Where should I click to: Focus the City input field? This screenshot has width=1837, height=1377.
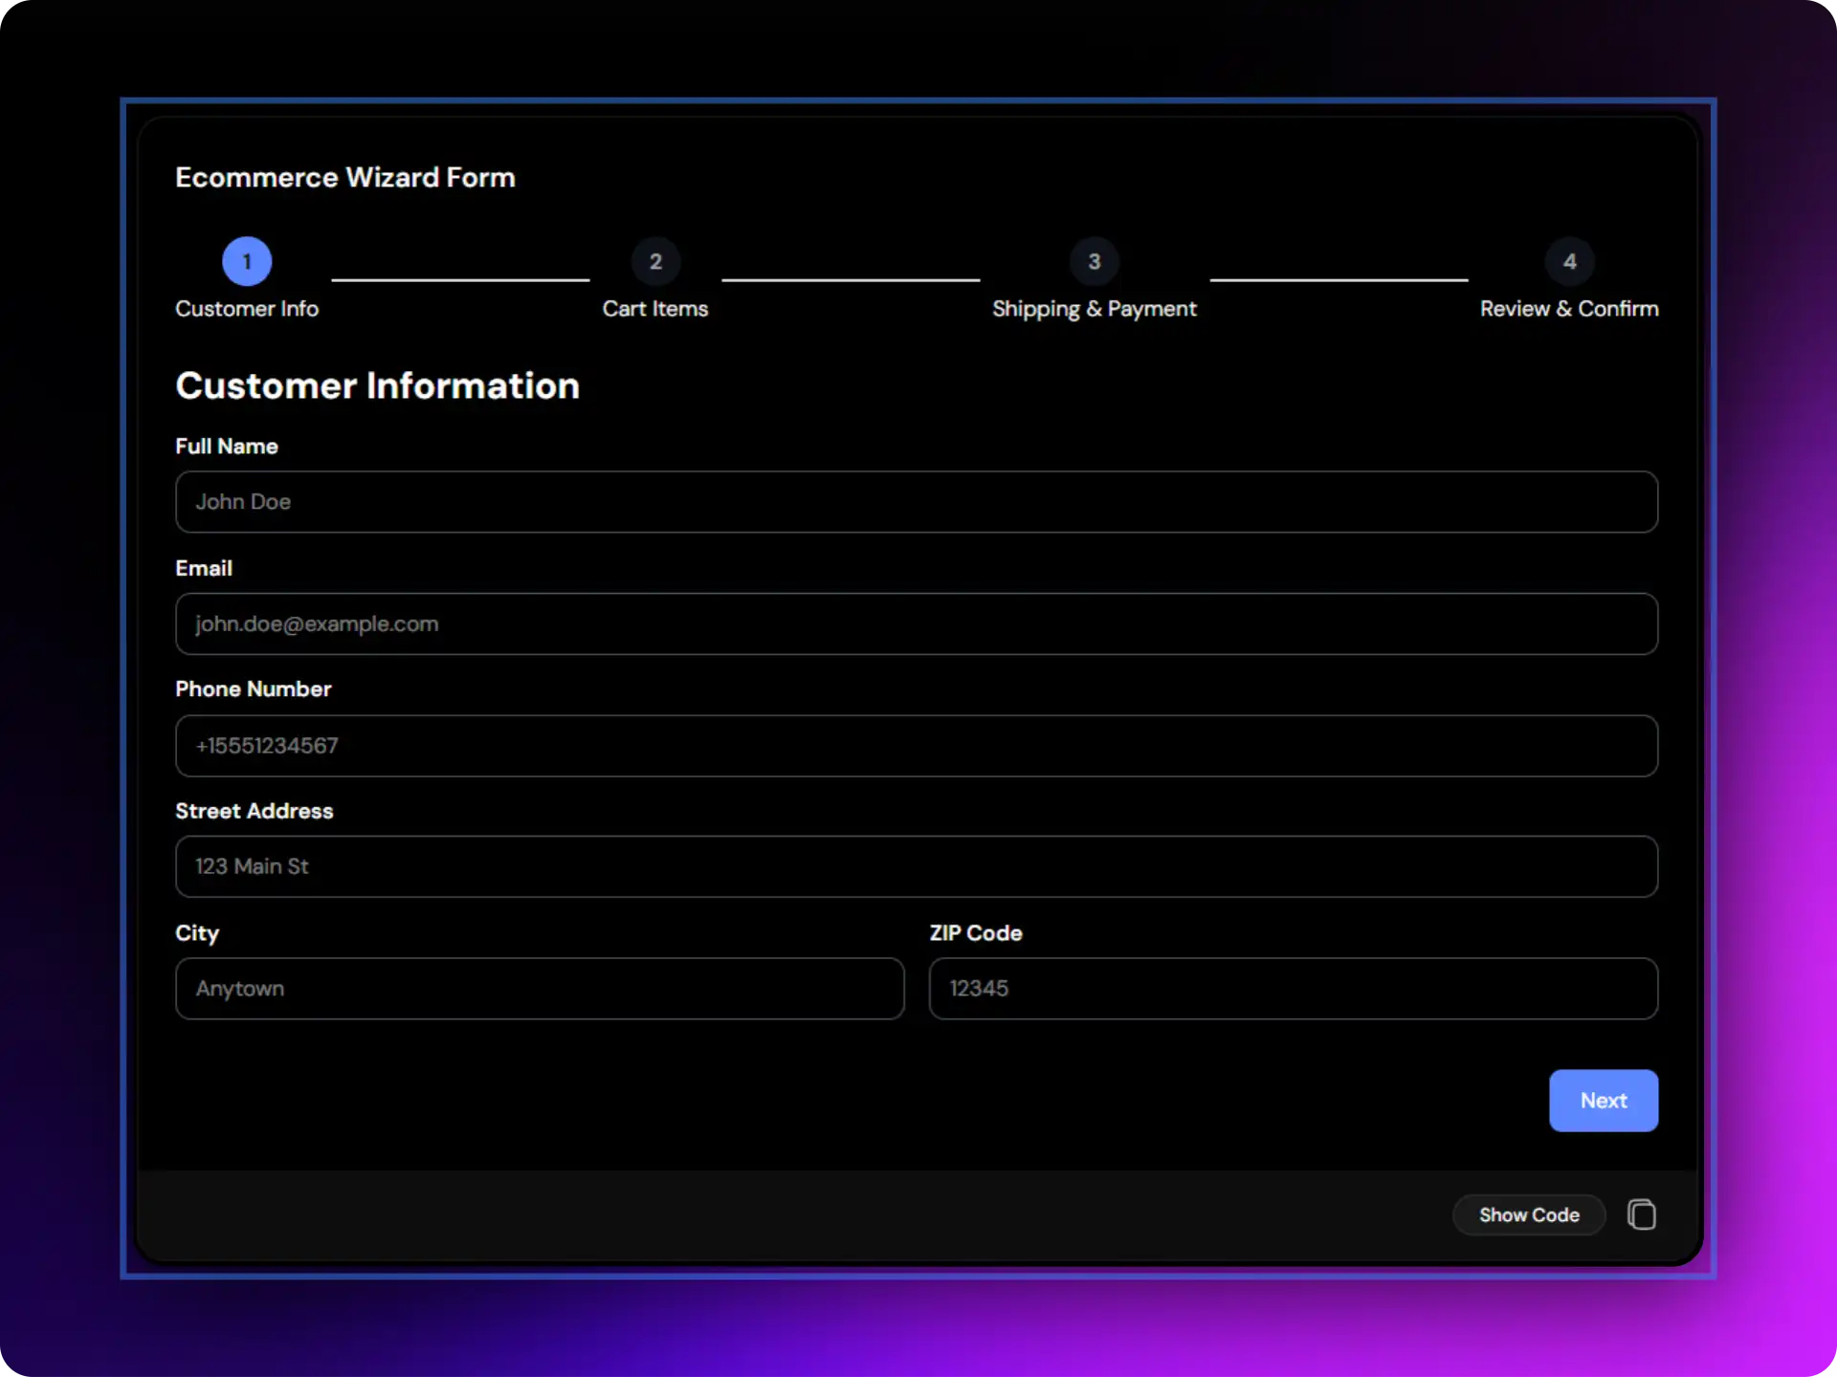[540, 989]
